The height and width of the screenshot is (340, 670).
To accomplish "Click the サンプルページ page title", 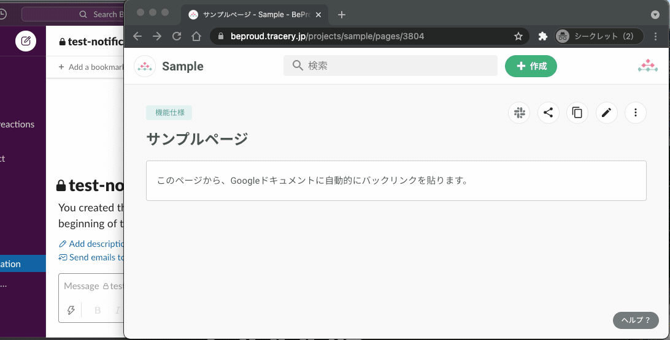I will click(197, 139).
